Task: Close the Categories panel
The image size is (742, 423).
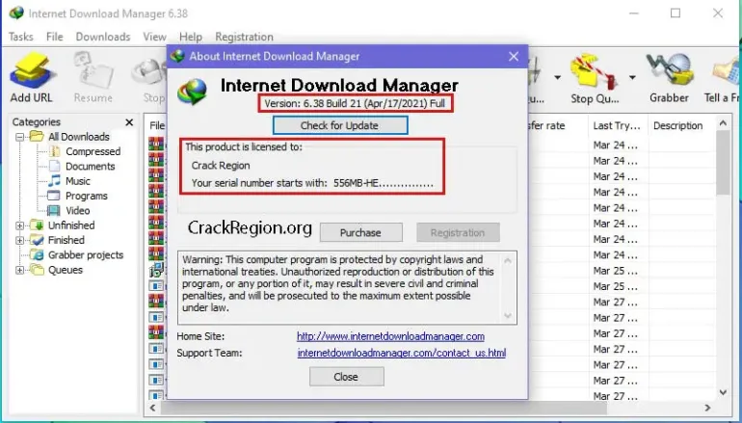Action: pyautogui.click(x=129, y=122)
